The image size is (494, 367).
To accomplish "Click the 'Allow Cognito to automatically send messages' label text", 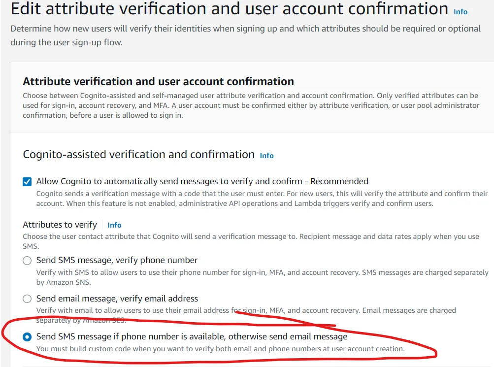I will pyautogui.click(x=202, y=181).
